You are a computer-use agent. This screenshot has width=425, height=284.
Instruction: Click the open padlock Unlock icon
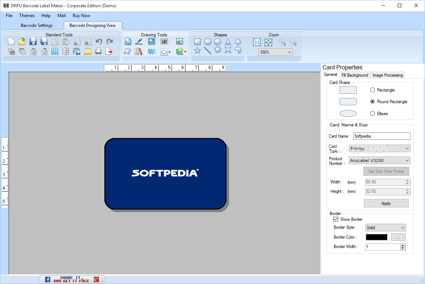coord(44,52)
